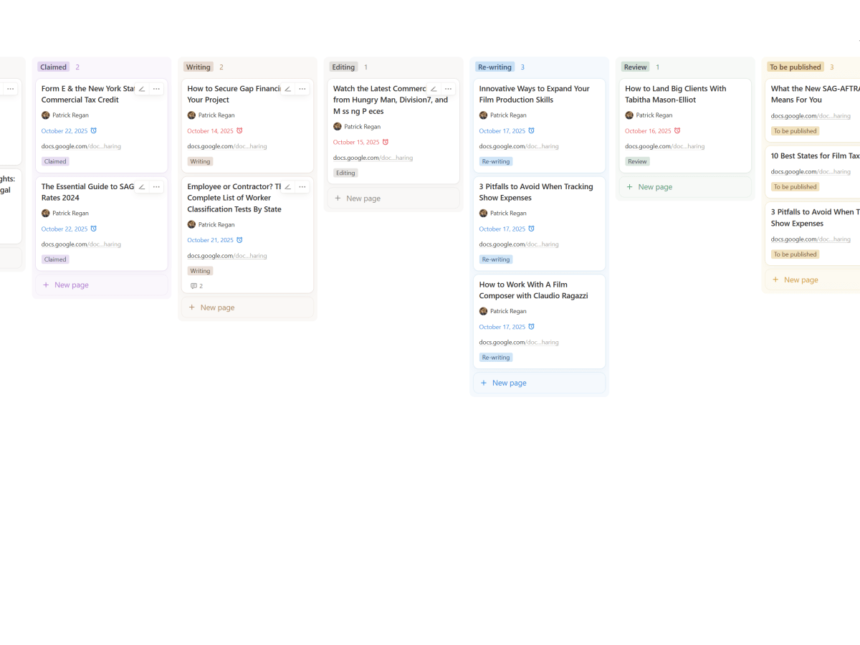Click the edit pencil on Watch the Latest Commercials card
Viewport: 860px width, 645px height.
pyautogui.click(x=433, y=88)
